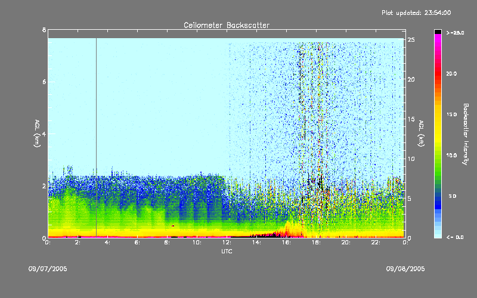477x298 pixels.
Task: Click the '22:' hour tick label on UTC axis
Action: coord(376,243)
